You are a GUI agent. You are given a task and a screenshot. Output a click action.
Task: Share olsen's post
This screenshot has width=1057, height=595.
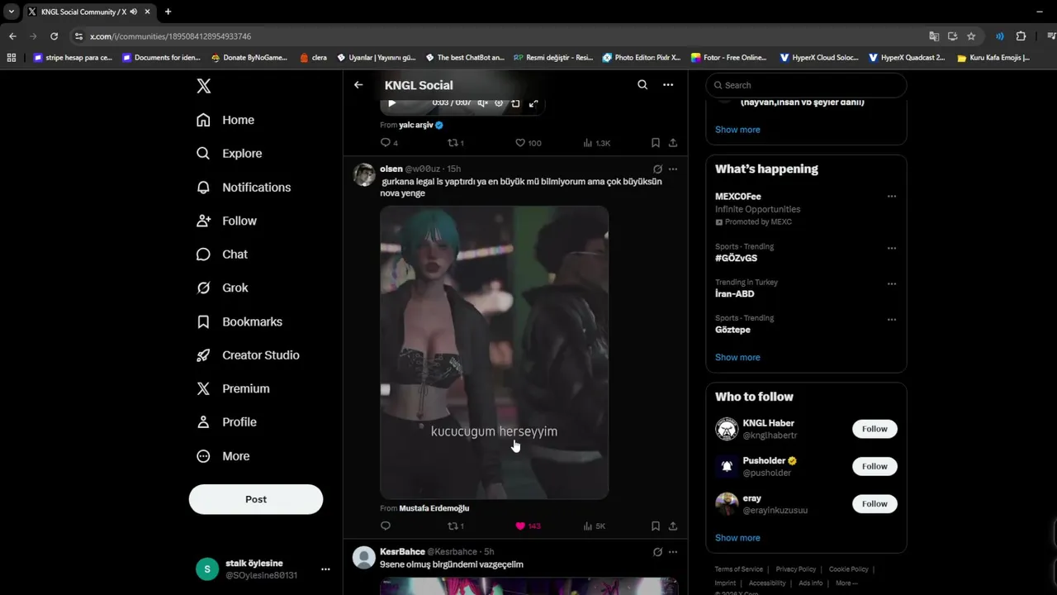(x=673, y=526)
